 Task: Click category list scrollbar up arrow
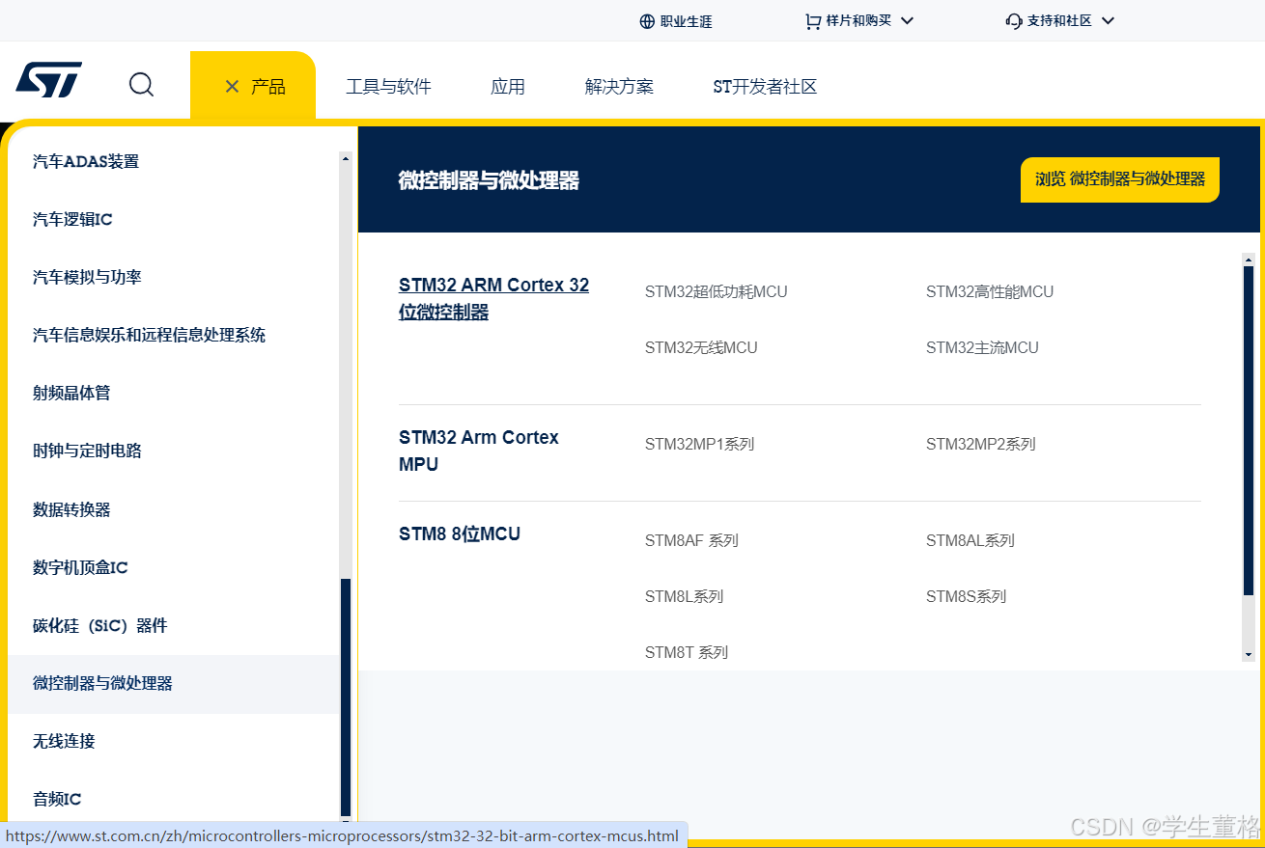coord(346,158)
